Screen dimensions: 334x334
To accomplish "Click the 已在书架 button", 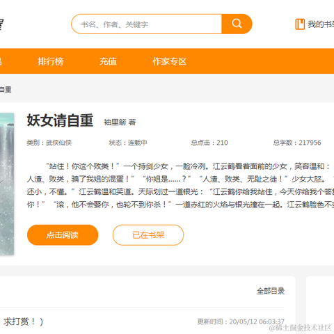I will [x=148, y=235].
